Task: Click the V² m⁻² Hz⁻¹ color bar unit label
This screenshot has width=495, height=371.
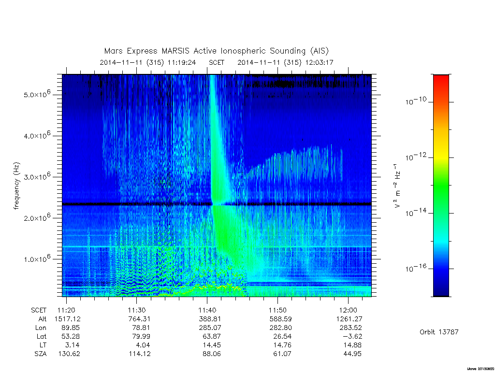Action: click(x=397, y=185)
